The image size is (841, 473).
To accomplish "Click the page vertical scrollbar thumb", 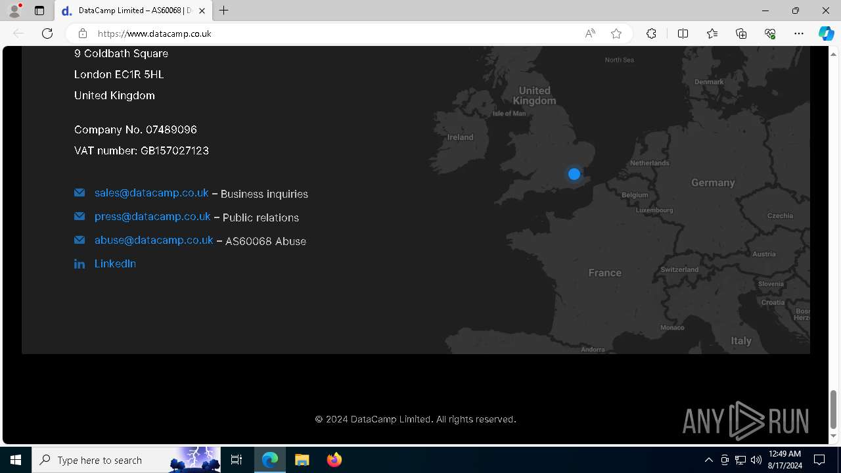I will coord(833,409).
